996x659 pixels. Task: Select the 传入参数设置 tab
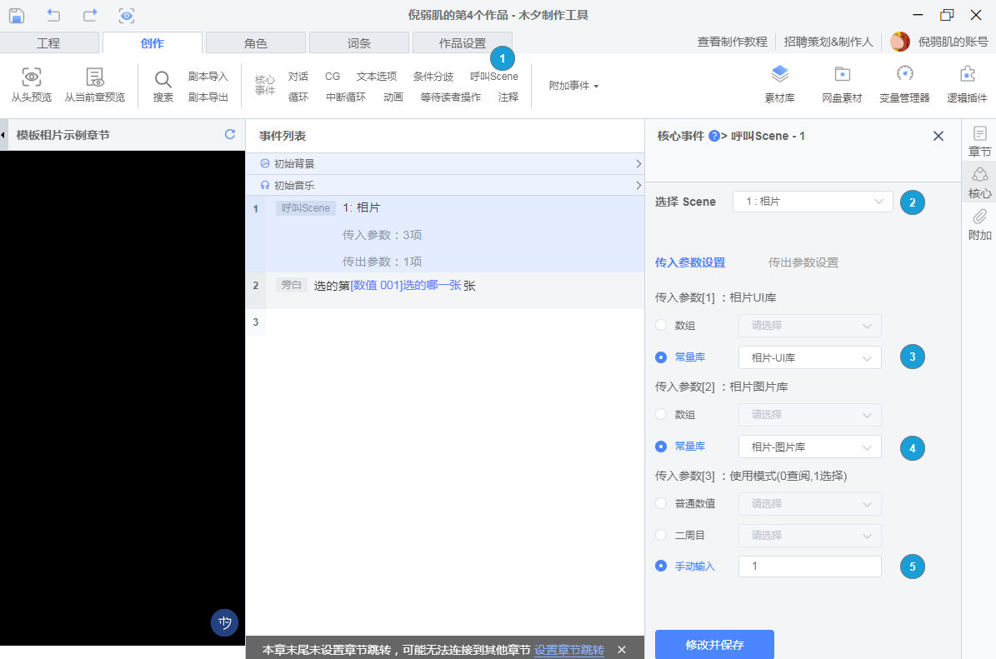690,262
